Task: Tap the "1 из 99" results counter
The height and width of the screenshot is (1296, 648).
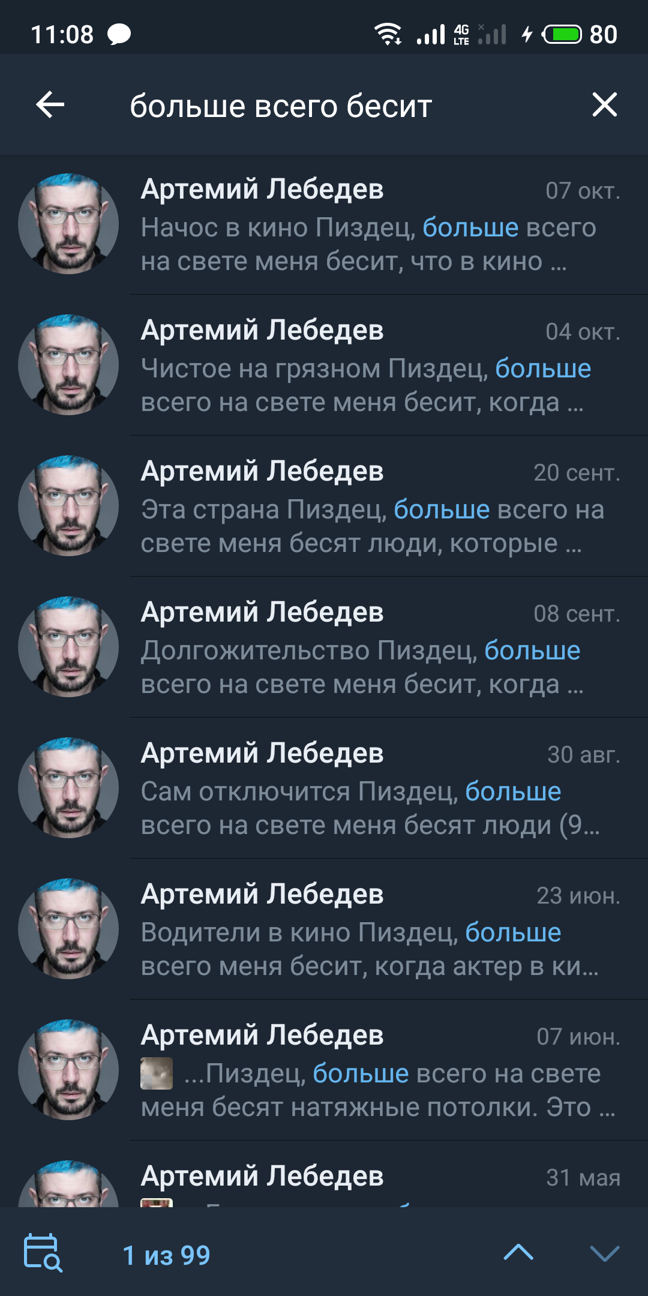Action: tap(166, 1255)
